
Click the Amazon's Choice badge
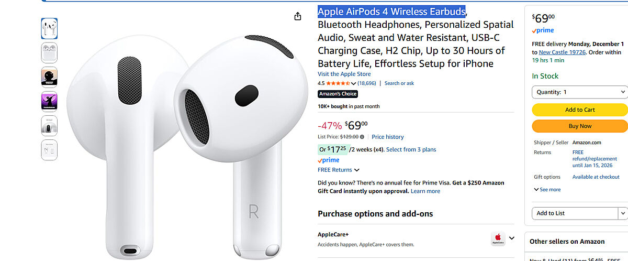338,94
